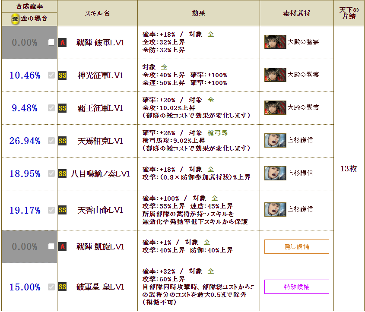Screen dimensions: 365x312
Task: Click effect line 槍弓馬攻:9.02%上昇
Action: (x=174, y=140)
